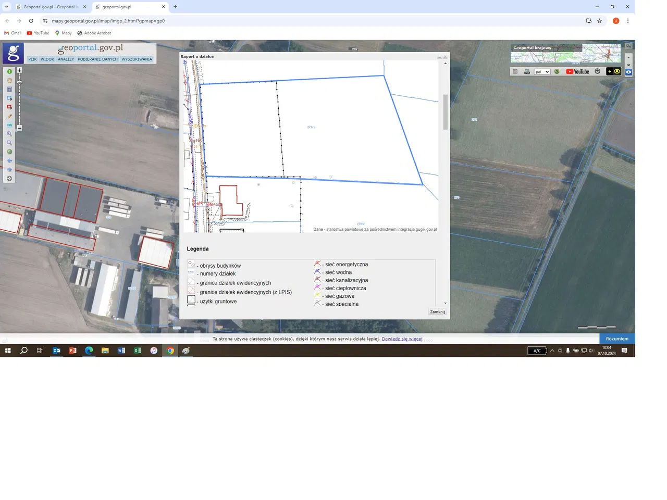Image resolution: width=667 pixels, height=500 pixels.
Task: Open the XYH coordinates tool
Action: [x=9, y=125]
